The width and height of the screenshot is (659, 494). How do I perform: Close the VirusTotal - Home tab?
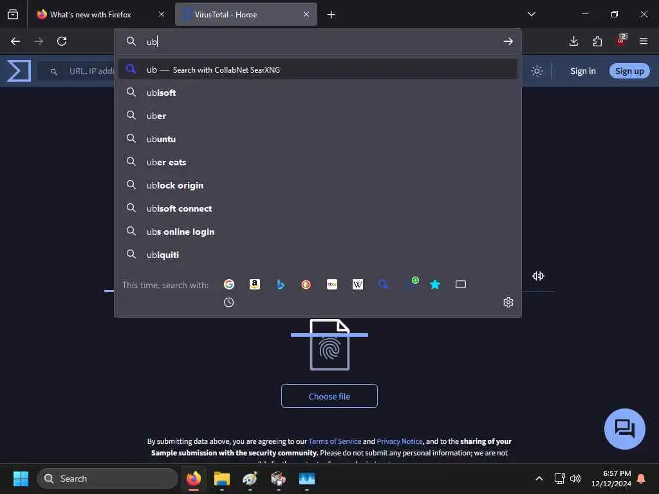coord(306,14)
